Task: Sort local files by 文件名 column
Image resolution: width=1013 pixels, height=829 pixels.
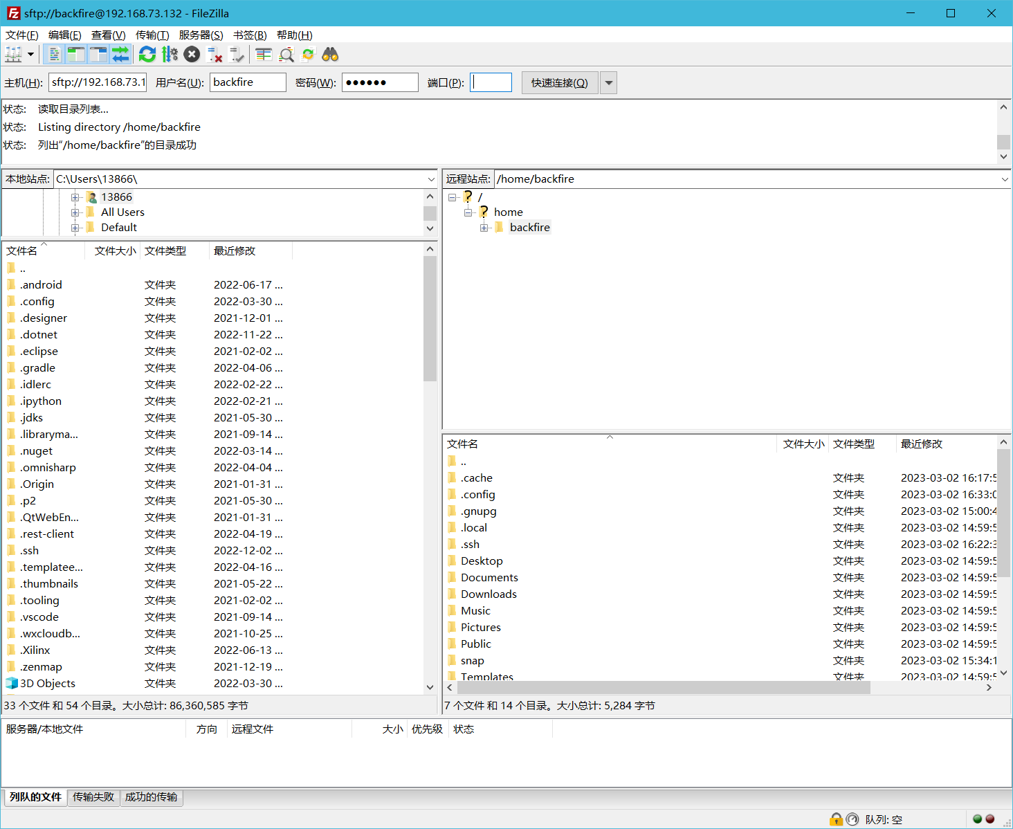Action: pos(44,250)
